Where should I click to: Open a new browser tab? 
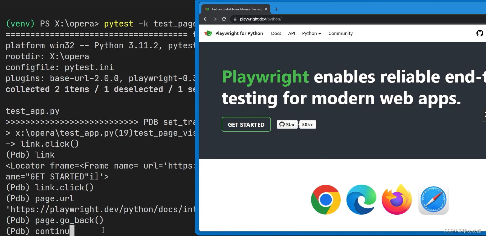point(277,9)
